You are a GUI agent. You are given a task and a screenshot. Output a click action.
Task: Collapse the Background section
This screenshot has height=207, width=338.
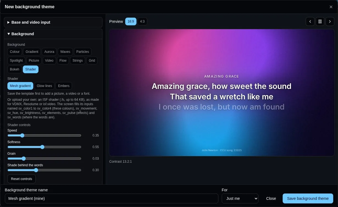pyautogui.click(x=53, y=34)
